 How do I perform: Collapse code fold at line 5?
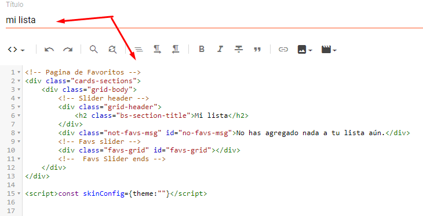click(x=19, y=107)
